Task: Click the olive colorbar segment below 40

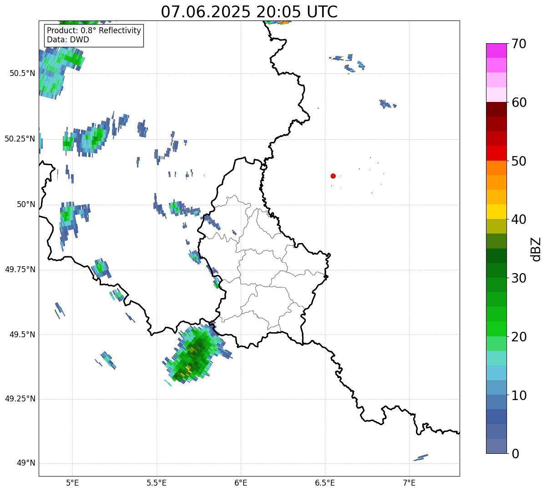Action: tap(496, 226)
